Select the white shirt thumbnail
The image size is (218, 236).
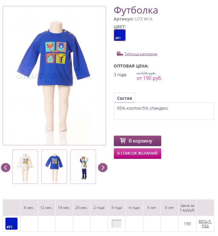click(25, 167)
